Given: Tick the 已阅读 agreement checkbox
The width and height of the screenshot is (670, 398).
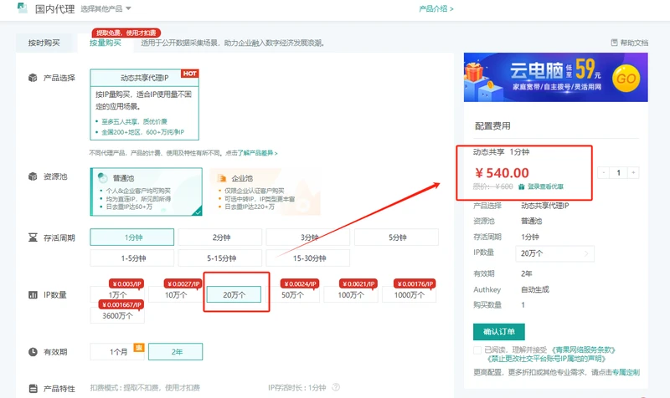Looking at the screenshot, I should click(x=477, y=350).
